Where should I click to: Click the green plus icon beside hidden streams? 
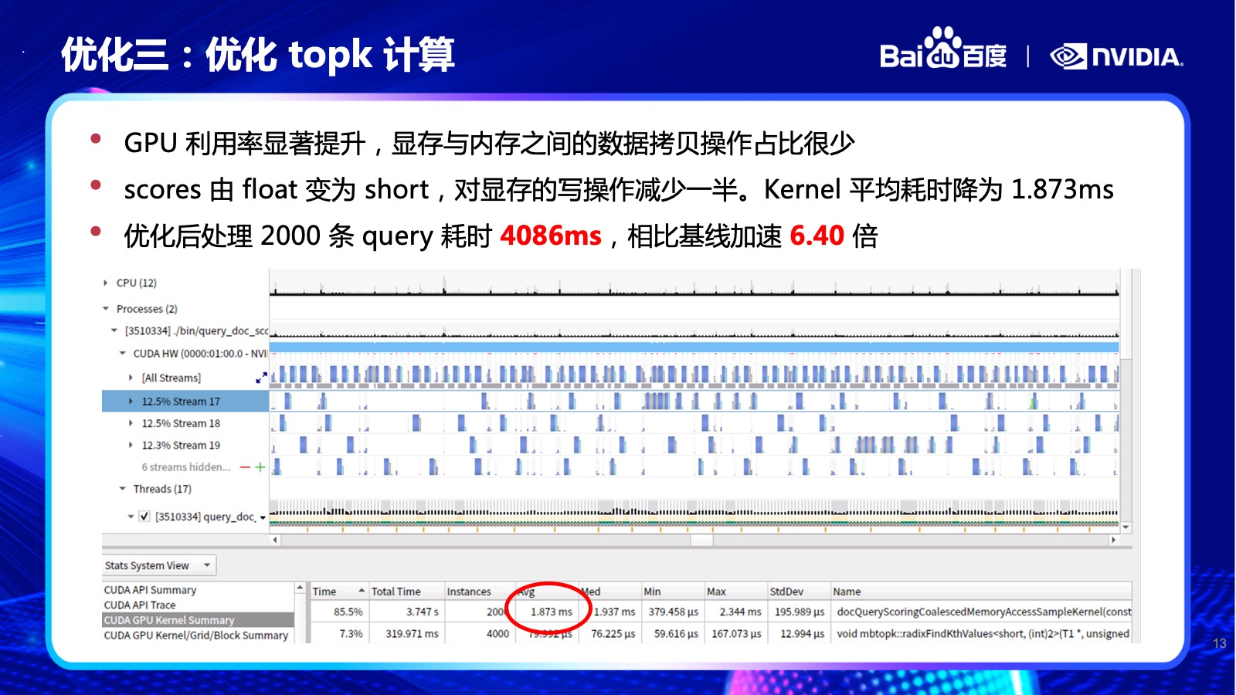coord(260,467)
